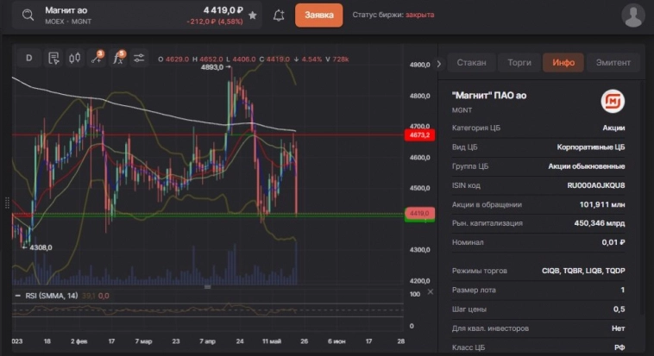Open the fx indicators icon

(x=118, y=58)
